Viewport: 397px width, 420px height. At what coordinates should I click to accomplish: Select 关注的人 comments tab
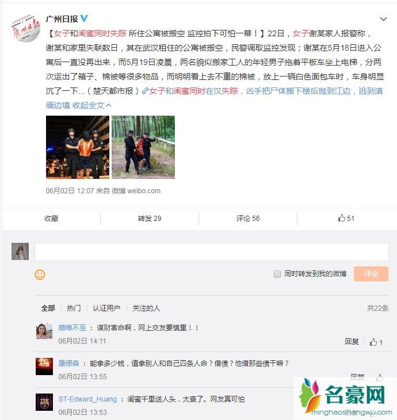pos(146,308)
